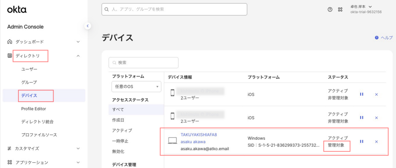The width and height of the screenshot is (396, 168).
Task: Open the 任意のOS platform dropdown
Action: click(136, 87)
